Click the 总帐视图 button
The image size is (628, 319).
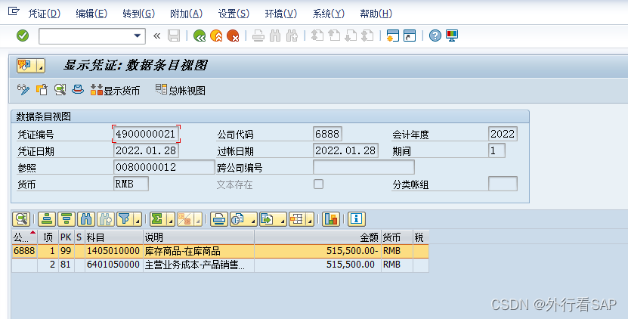click(x=180, y=90)
